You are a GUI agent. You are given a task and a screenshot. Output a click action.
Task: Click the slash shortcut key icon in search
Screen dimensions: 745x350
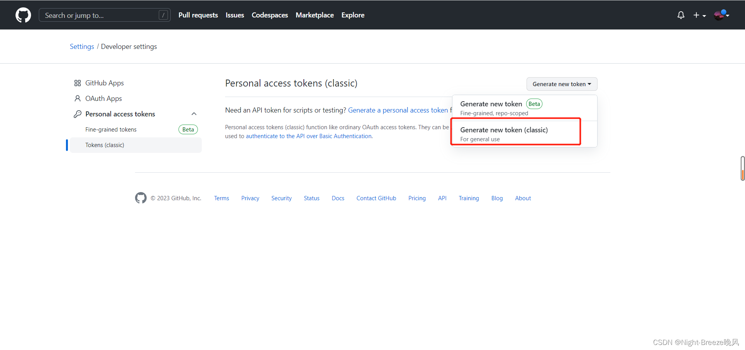click(163, 15)
